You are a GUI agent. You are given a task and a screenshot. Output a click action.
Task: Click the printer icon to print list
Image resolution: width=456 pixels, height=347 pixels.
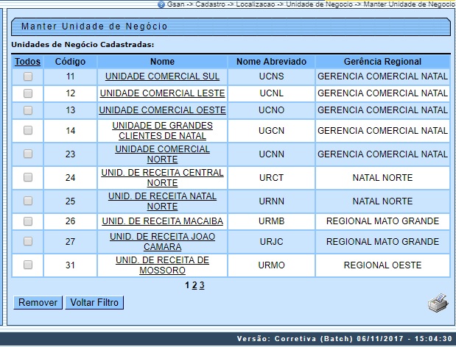coord(438,303)
